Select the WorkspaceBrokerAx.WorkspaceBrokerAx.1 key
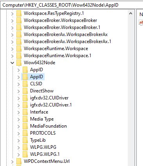 [x=68, y=41]
